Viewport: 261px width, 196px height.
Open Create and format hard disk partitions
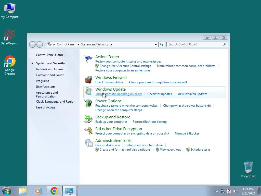(x=125, y=150)
